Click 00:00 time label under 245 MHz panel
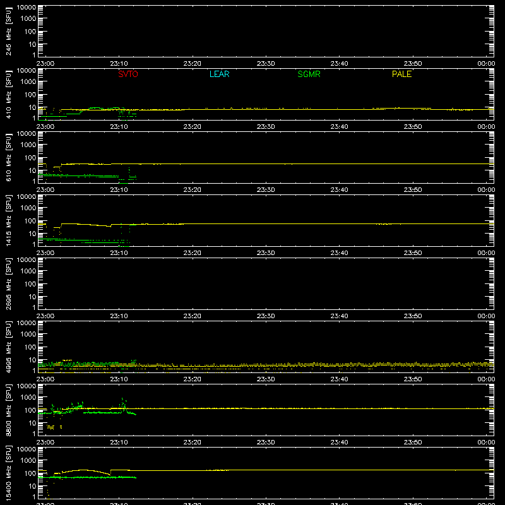The image size is (505, 505). tap(486, 64)
